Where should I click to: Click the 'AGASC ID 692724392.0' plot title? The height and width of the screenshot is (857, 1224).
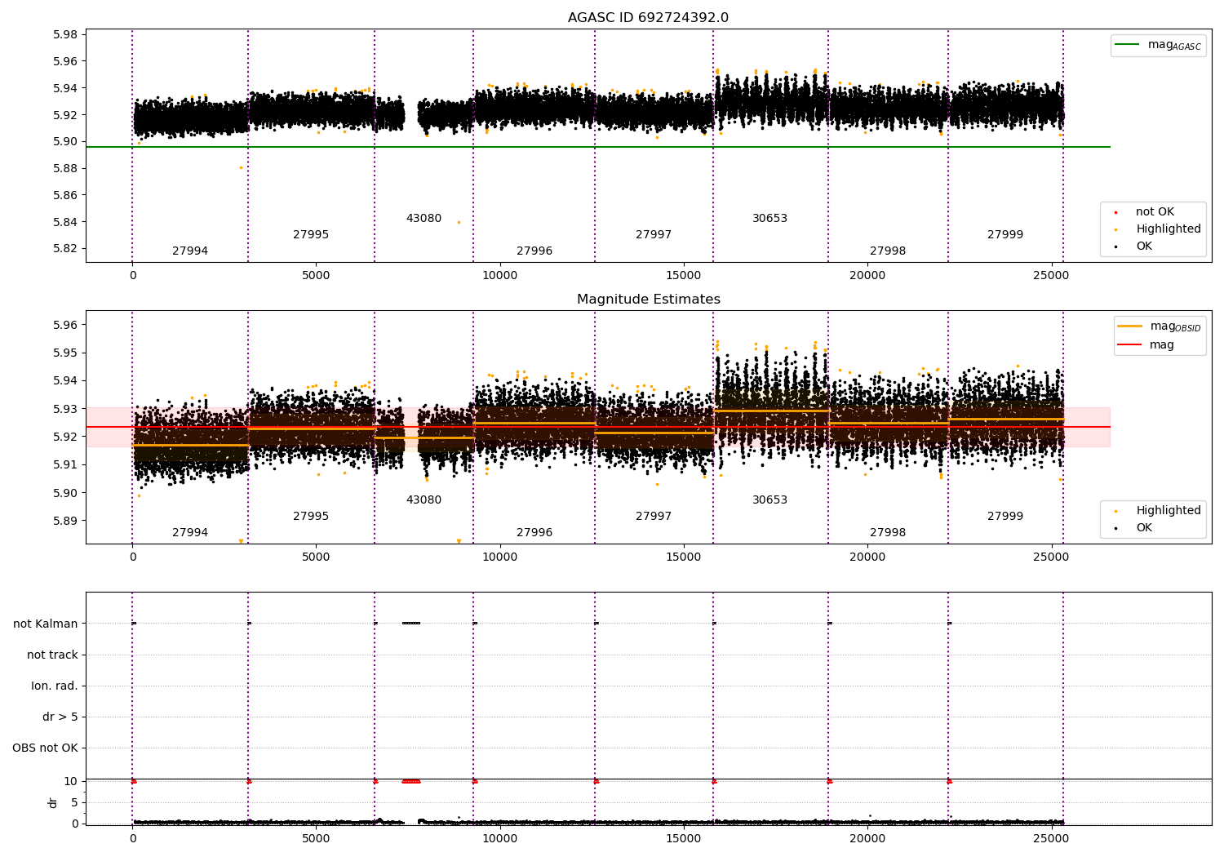coord(648,18)
